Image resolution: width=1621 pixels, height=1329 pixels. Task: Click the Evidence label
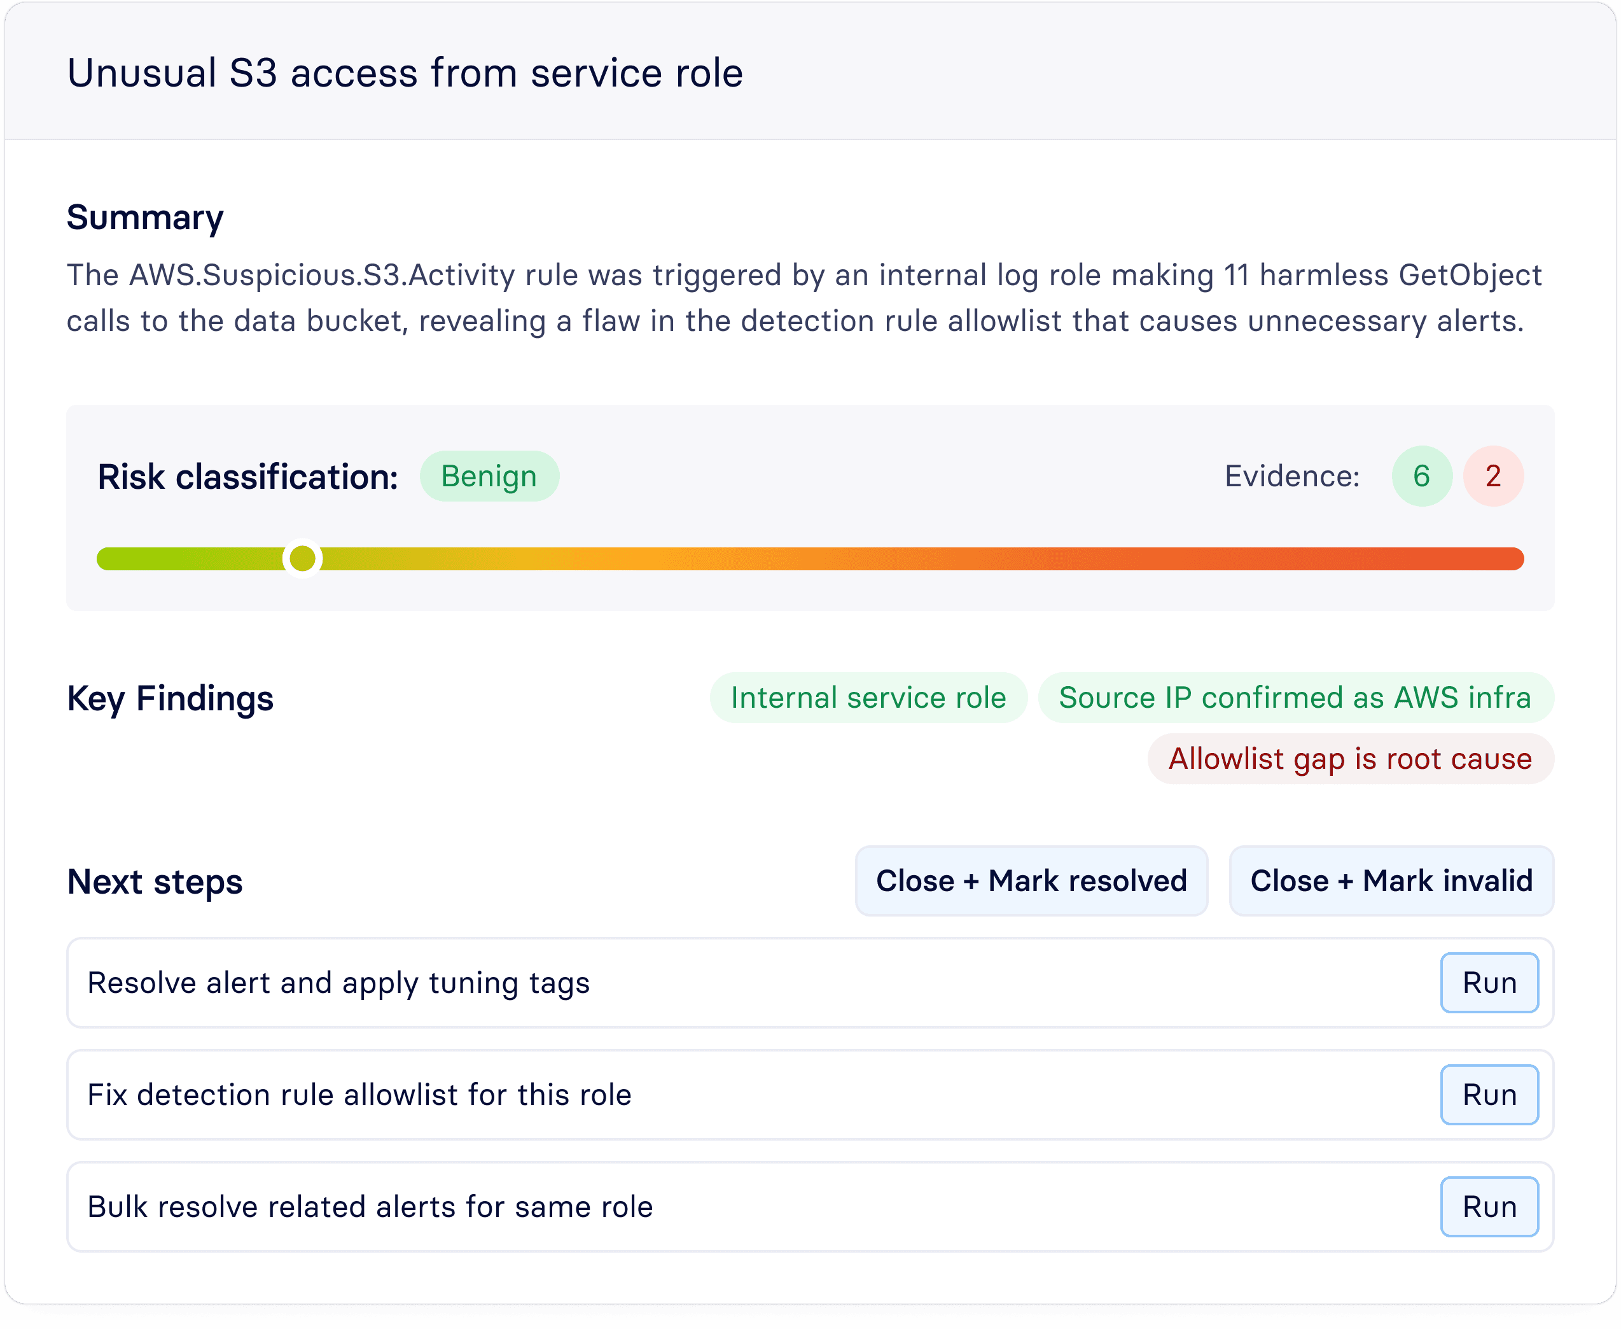1291,475
